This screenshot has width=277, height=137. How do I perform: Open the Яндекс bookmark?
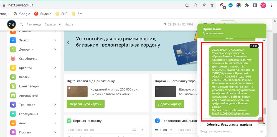click(x=43, y=14)
